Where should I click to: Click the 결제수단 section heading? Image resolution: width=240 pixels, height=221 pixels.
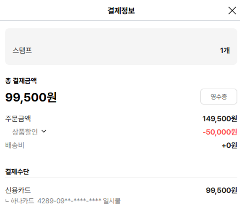17,172
